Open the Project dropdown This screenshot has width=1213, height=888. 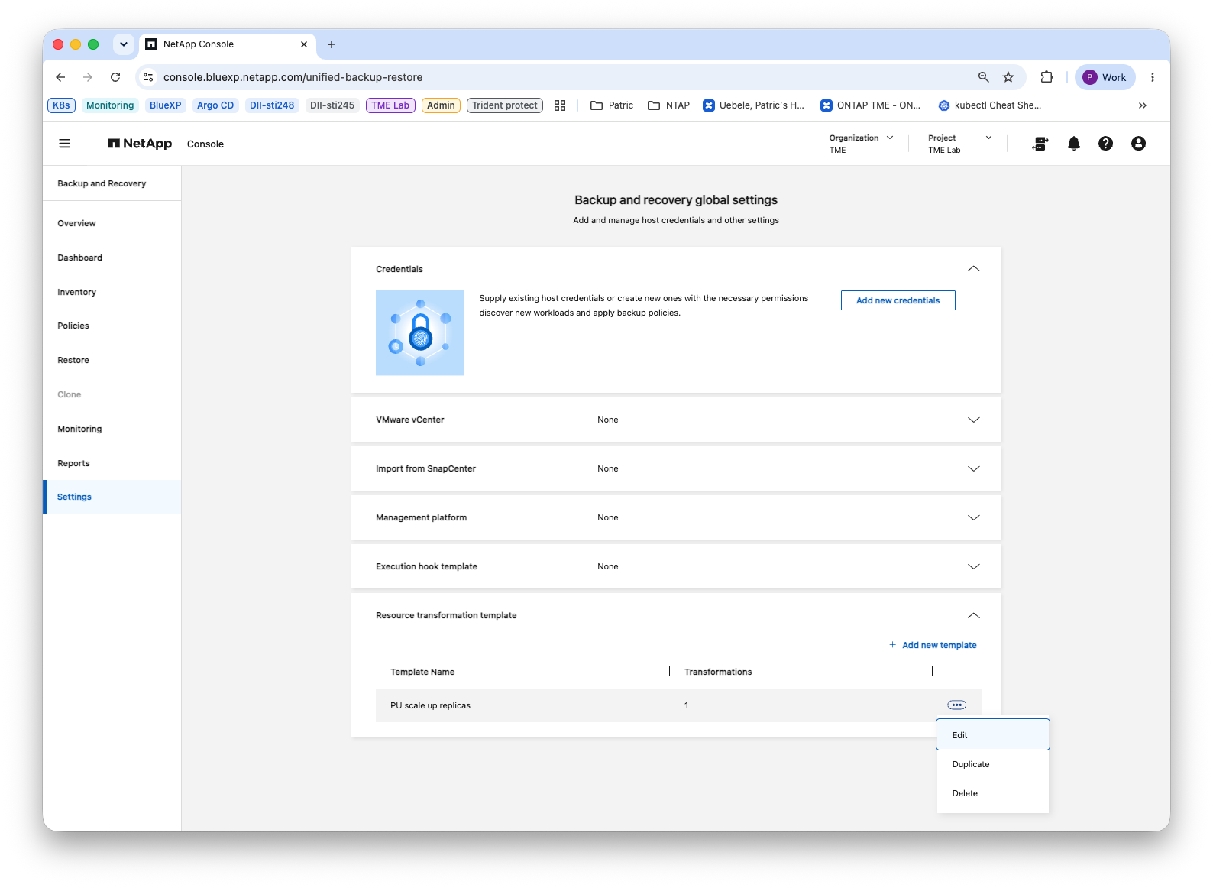[959, 144]
